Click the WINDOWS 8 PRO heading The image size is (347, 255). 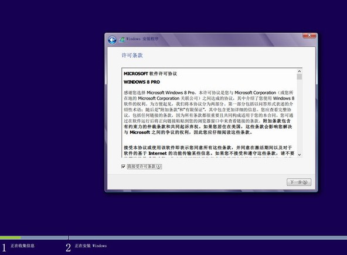pyautogui.click(x=142, y=82)
